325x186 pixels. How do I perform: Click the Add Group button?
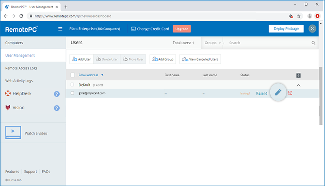click(163, 59)
